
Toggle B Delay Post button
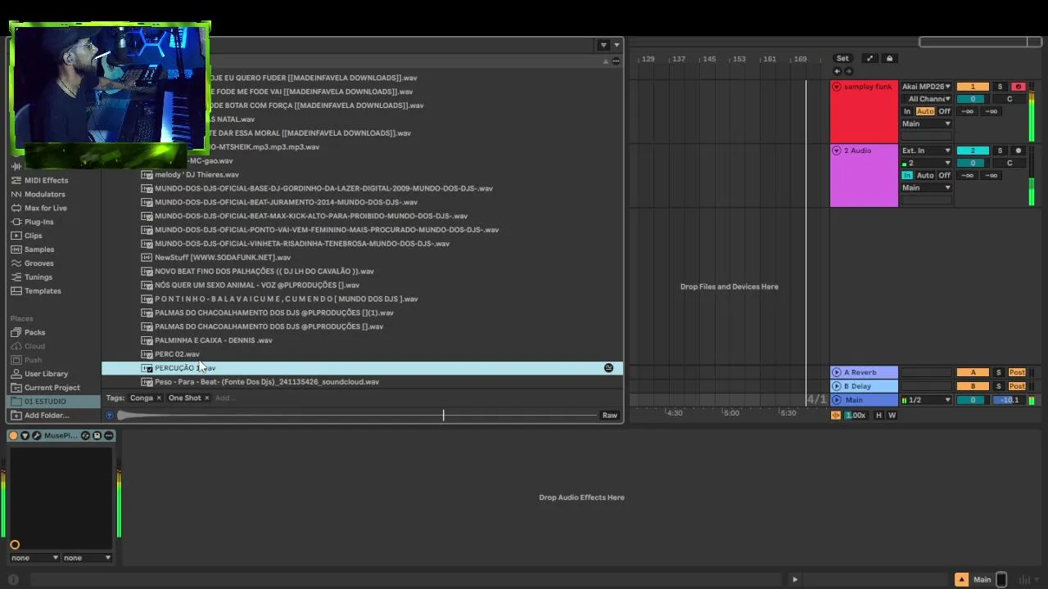[x=1017, y=386]
